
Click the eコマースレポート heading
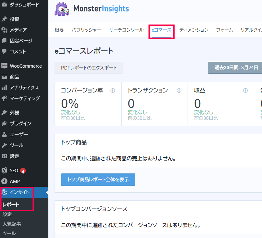(x=84, y=51)
